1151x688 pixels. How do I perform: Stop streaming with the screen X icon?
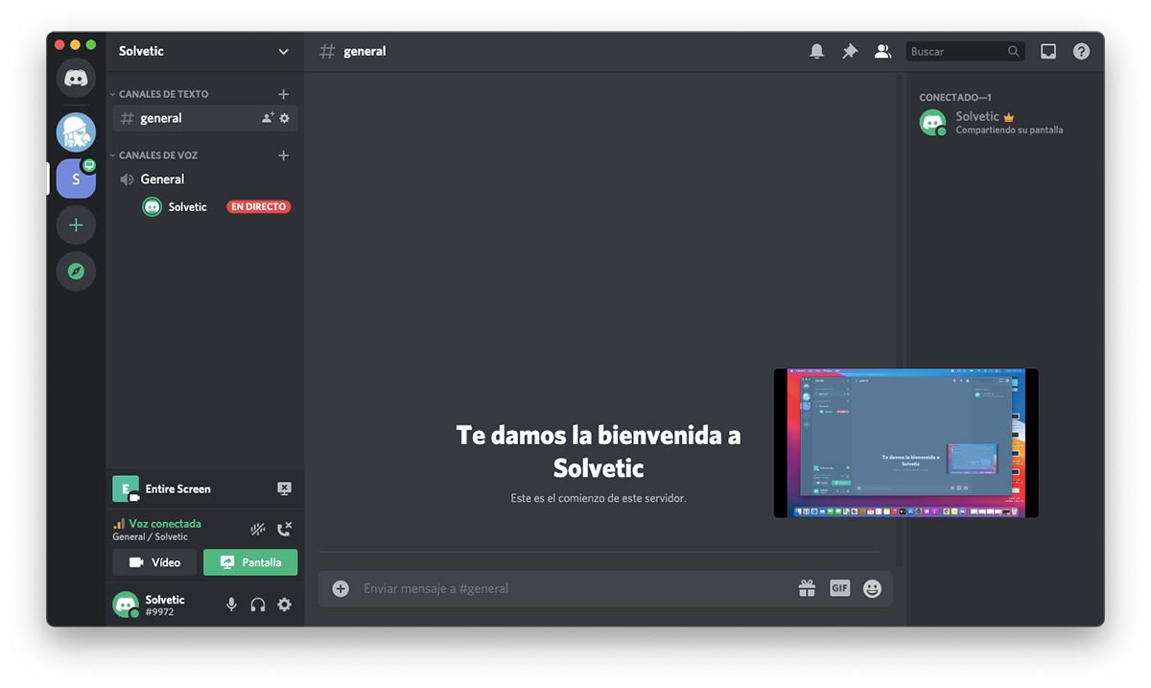point(284,488)
